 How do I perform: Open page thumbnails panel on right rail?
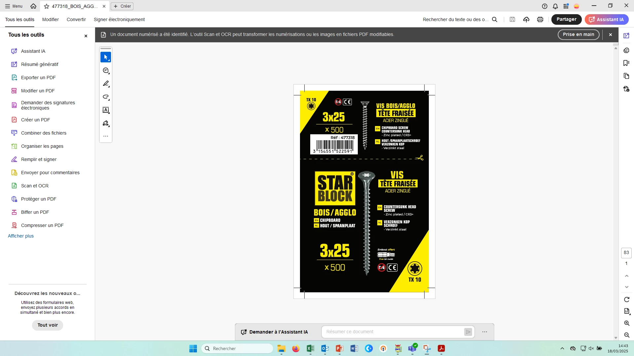[x=626, y=76]
